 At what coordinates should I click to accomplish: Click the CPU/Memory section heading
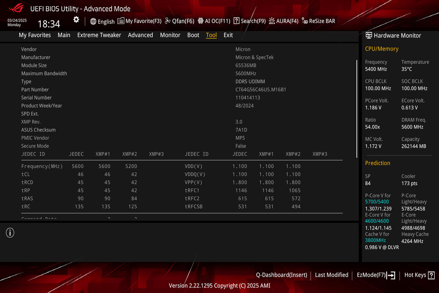[382, 49]
